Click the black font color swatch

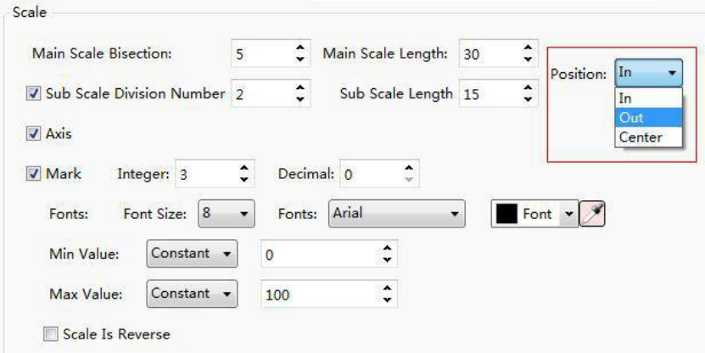(506, 215)
